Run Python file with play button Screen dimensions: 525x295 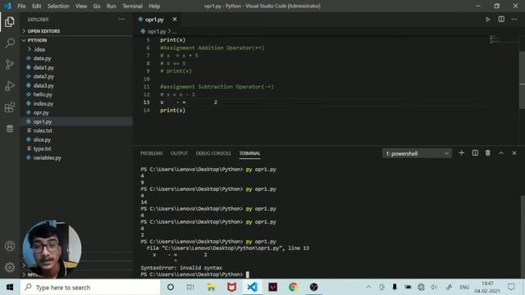point(488,20)
